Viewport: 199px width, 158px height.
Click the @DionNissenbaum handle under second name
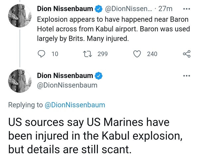pos(67,85)
